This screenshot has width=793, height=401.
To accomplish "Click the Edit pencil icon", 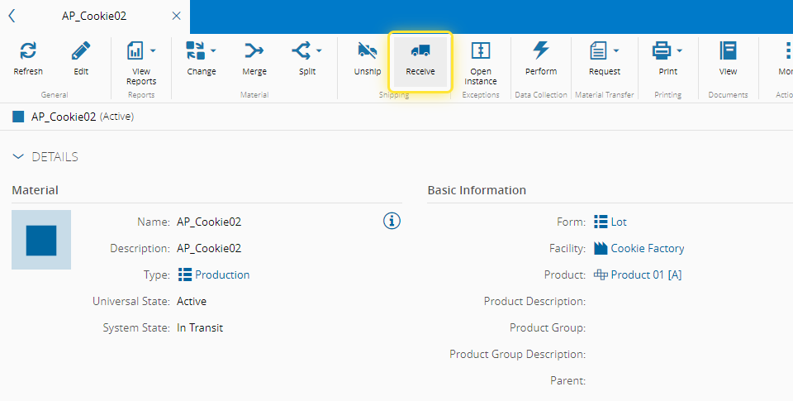I will (81, 51).
